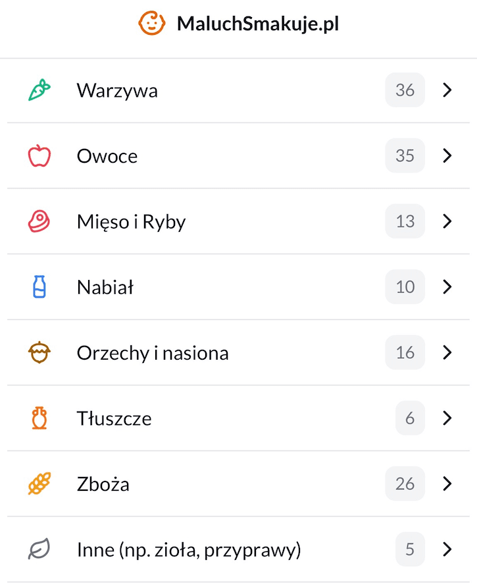Expand Tłuszcze with the right arrow
Viewport: 477px width, 587px height.
coord(447,418)
